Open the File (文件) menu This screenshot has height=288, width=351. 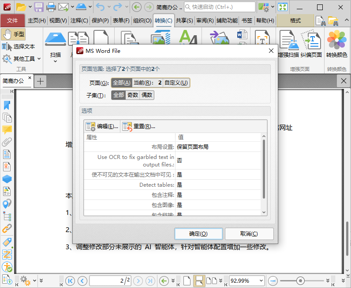tap(12, 21)
